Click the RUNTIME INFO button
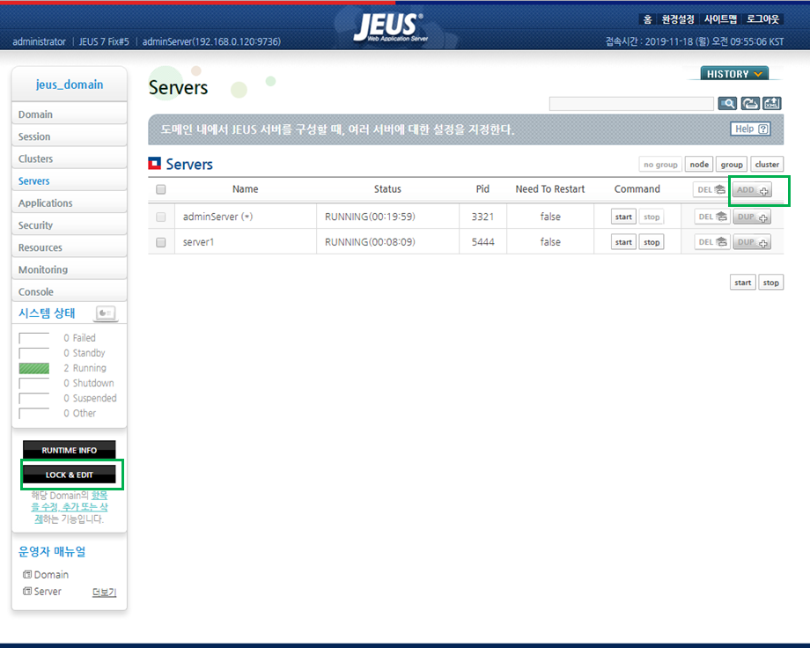The height and width of the screenshot is (648, 810). 70,450
